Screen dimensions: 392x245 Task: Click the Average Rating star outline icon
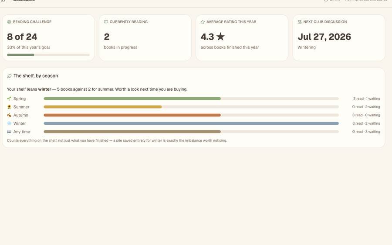pyautogui.click(x=203, y=22)
